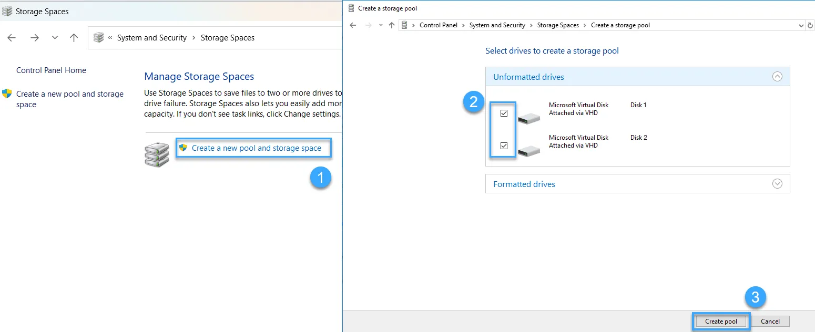Open the address bar history dropdown
The width and height of the screenshot is (815, 332).
pos(801,25)
